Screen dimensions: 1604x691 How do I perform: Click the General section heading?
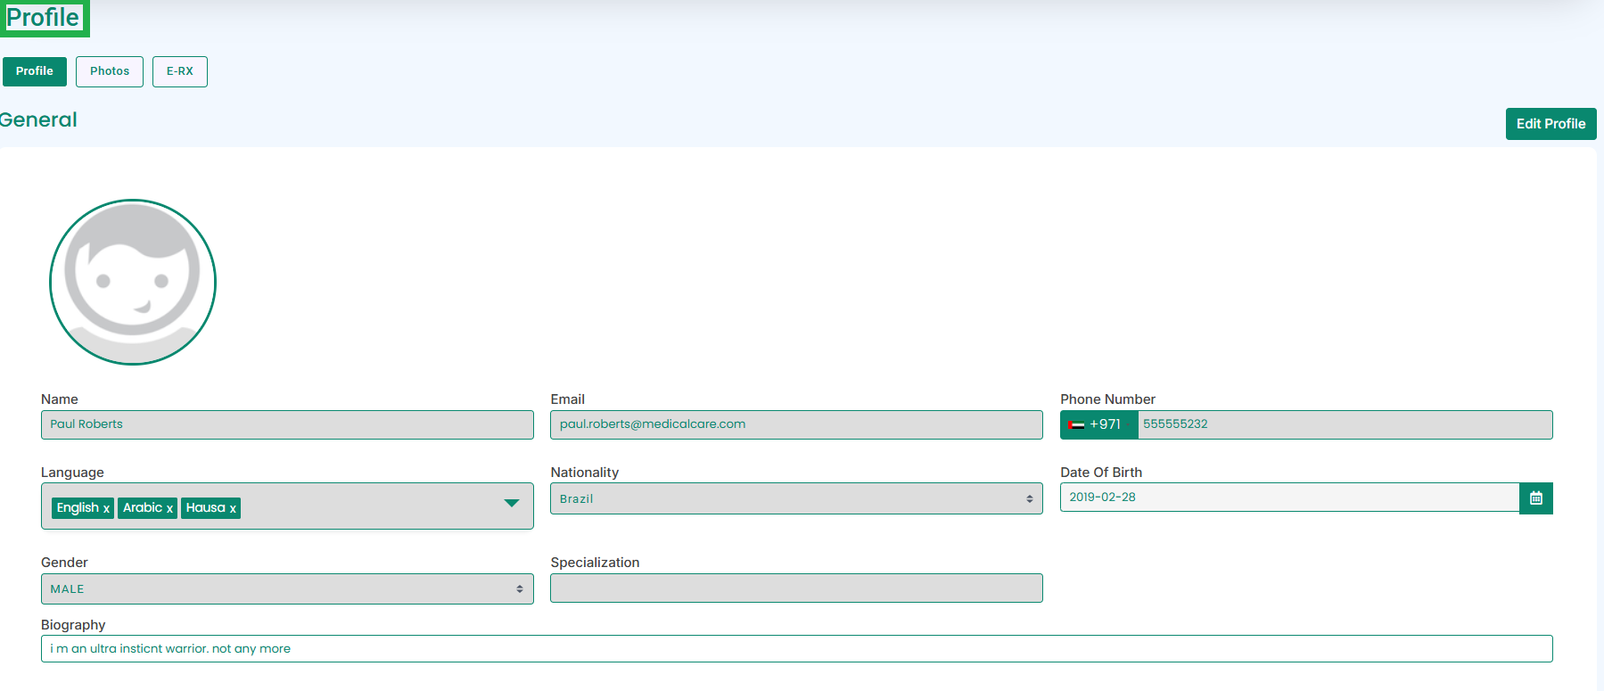click(x=38, y=119)
